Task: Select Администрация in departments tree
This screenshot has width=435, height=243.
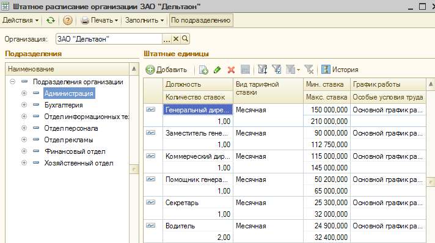Action: pos(69,93)
